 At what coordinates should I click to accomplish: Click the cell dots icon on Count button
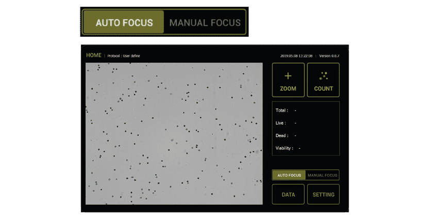click(323, 76)
